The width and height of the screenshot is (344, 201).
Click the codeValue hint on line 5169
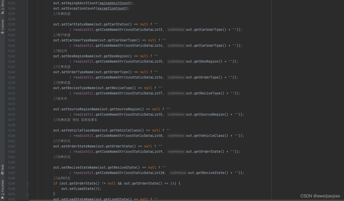click(x=176, y=78)
